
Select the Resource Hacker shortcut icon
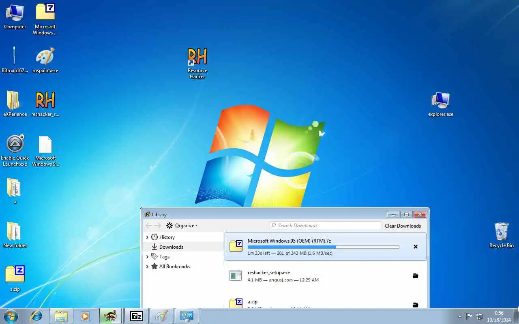(x=197, y=63)
